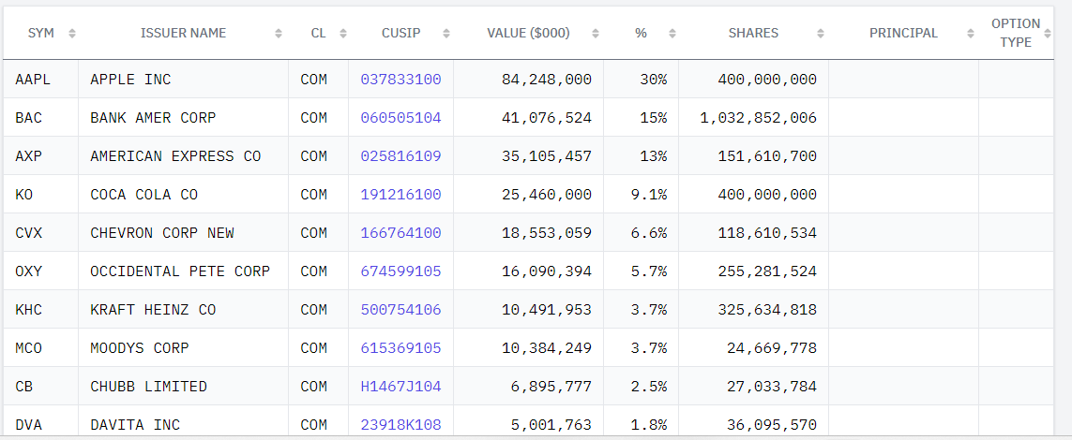Screen dimensions: 1072x440
Task: Click the ISSUER NAME column header
Action: tap(183, 33)
